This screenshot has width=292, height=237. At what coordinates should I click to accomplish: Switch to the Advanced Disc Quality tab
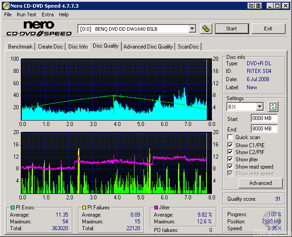pos(148,47)
